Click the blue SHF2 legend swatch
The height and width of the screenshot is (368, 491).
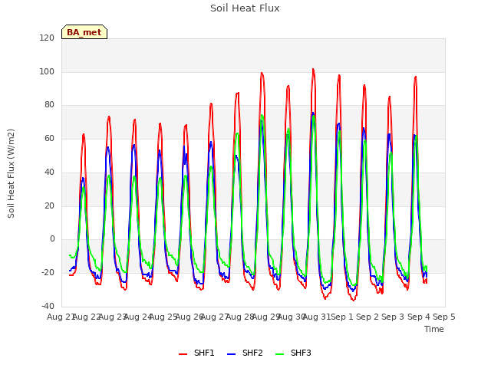pos(231,354)
